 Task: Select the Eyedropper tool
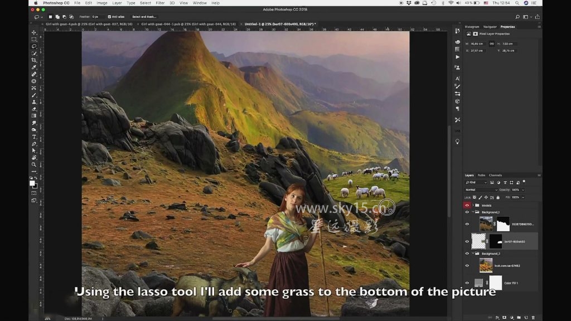coord(34,67)
